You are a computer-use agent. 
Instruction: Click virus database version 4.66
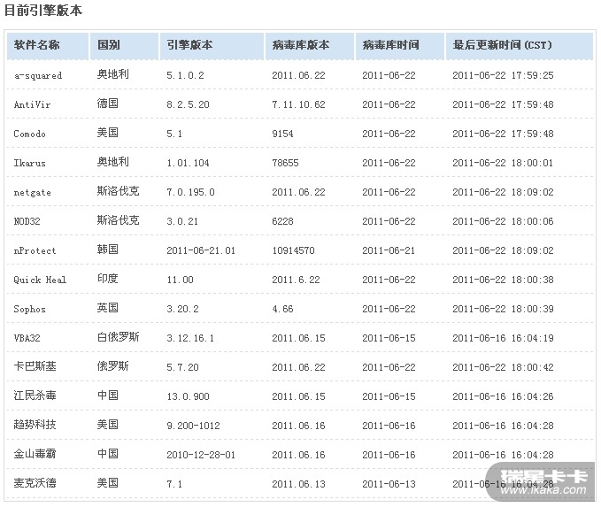tap(283, 309)
